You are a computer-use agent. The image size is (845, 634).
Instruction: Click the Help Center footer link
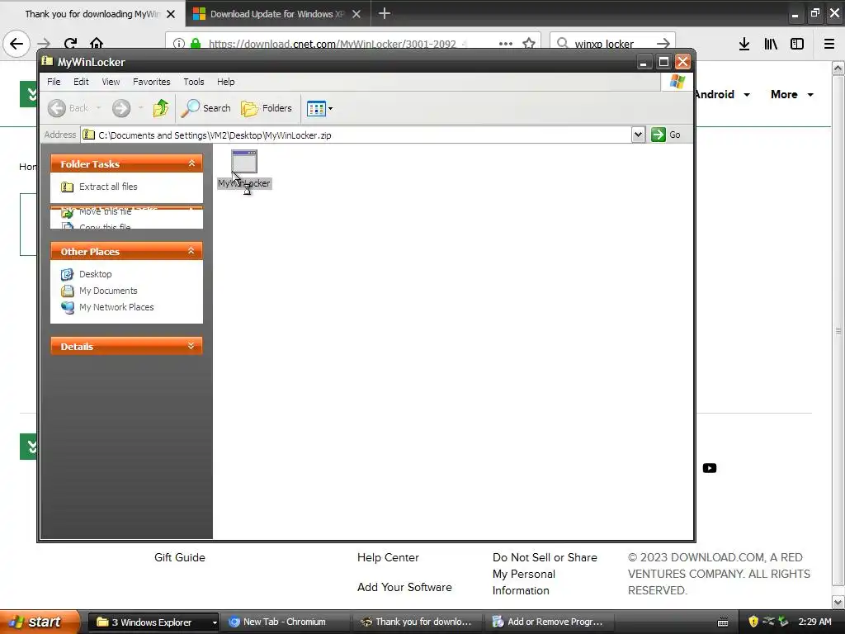point(388,557)
